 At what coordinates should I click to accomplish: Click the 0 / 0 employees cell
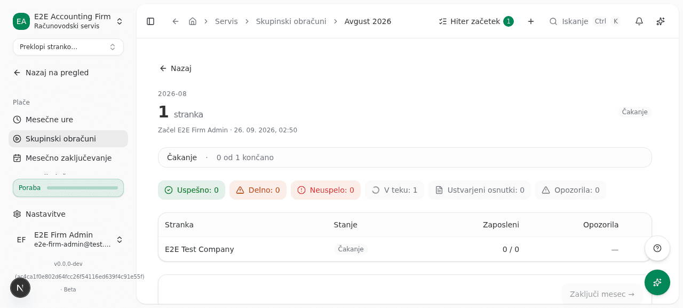[x=511, y=249]
